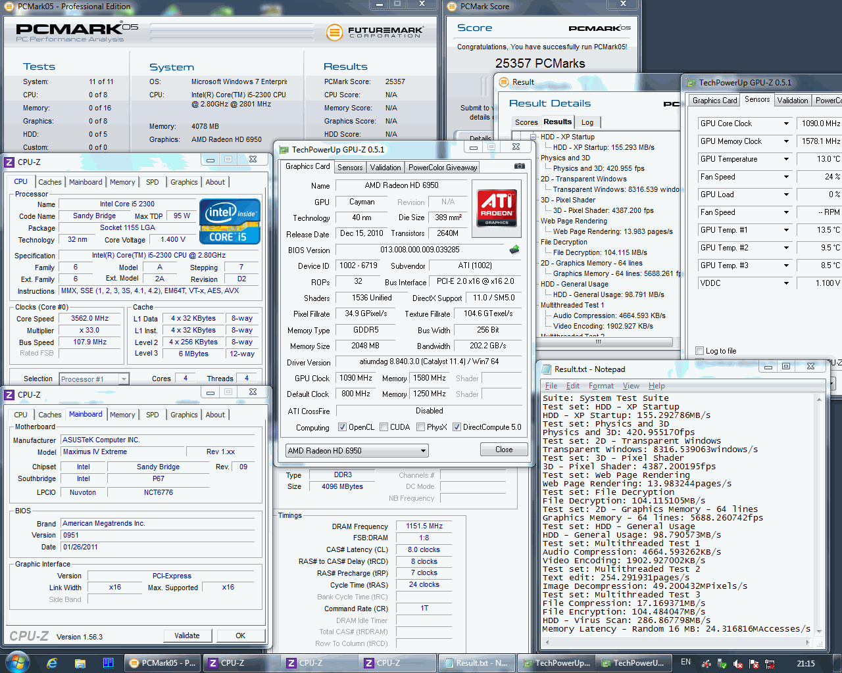Image resolution: width=842 pixels, height=673 pixels.
Task: Select 'Physics and 3D: 420.955 fps' tree row
Action: [599, 168]
